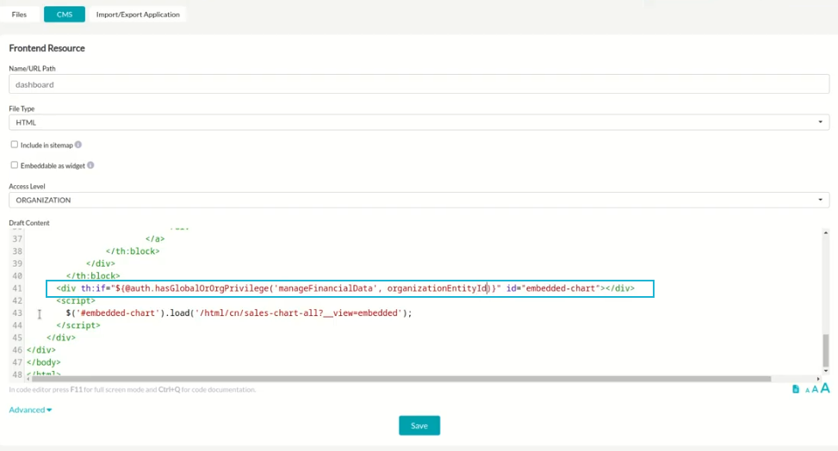Click the </div> tag on line 39
Viewport: 838px width, 451px height.
pyautogui.click(x=101, y=263)
